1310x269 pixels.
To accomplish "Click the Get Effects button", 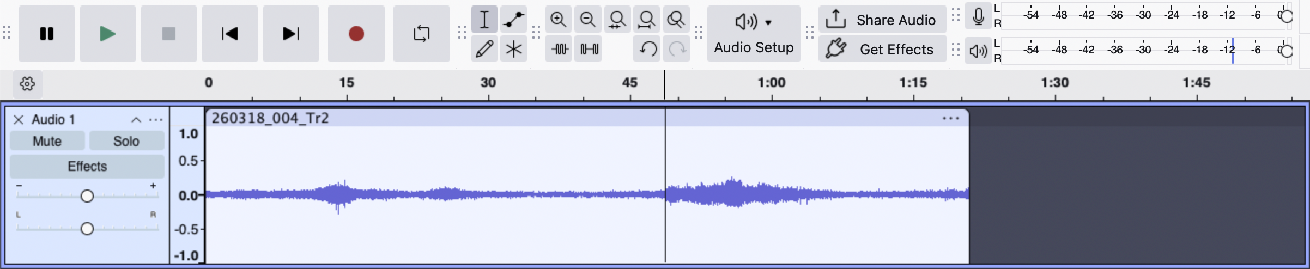I will (x=882, y=49).
